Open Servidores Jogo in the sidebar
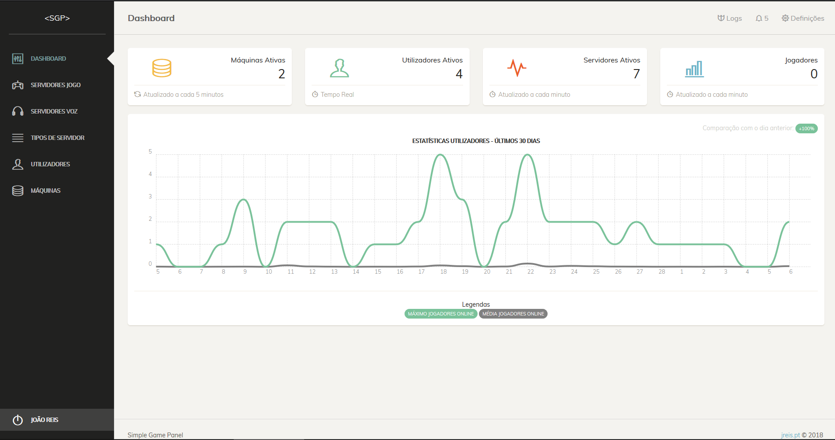 pos(57,85)
